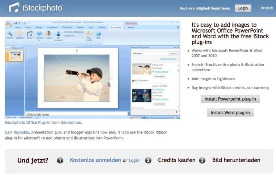Viewport: 276px width, 178px height.
Task: Switch to the Insert ribbon tab
Action: pyautogui.click(x=28, y=27)
